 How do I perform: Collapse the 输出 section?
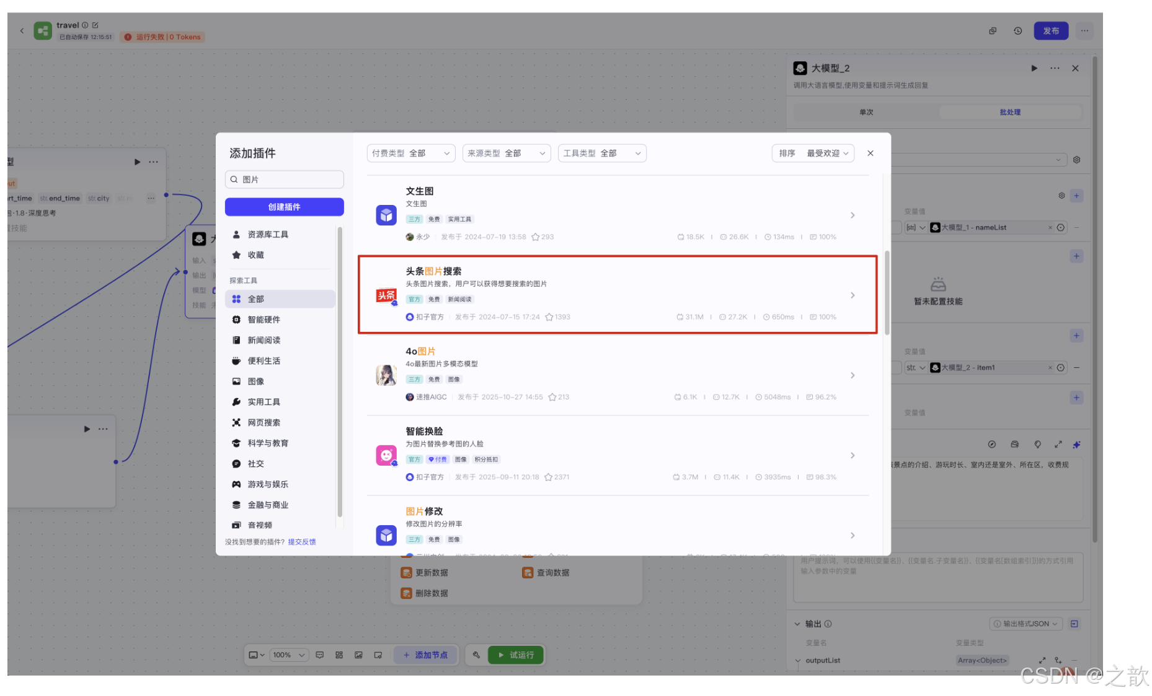point(797,624)
